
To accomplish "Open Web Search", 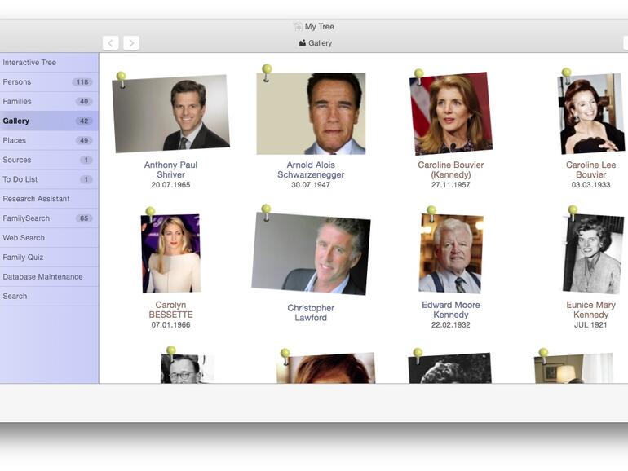I will coord(49,238).
